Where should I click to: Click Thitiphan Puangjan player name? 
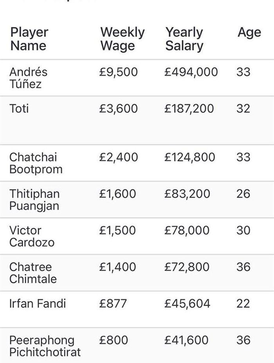tap(34, 200)
